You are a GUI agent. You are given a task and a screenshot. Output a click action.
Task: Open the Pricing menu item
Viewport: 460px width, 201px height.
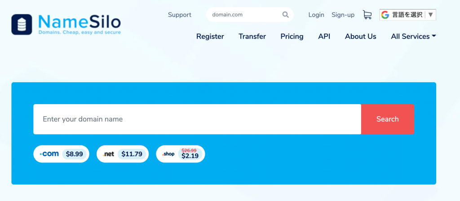(x=292, y=36)
